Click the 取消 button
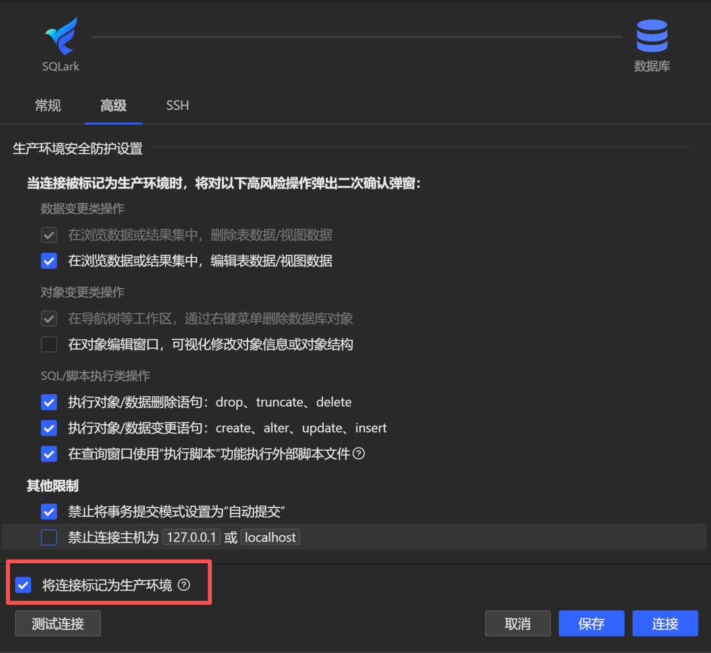 pyautogui.click(x=518, y=623)
